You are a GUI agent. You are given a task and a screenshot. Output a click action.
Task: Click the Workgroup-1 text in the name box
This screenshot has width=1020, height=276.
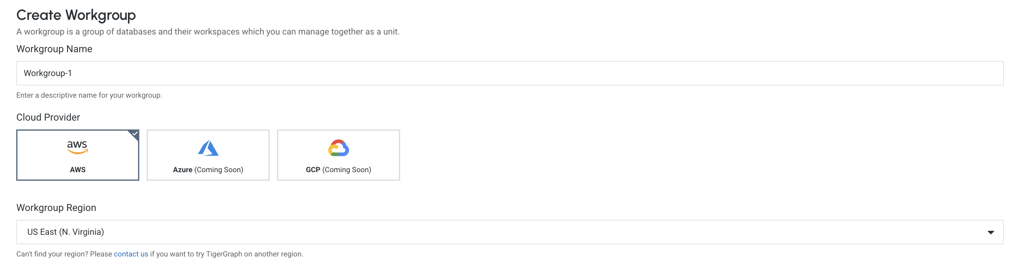47,73
